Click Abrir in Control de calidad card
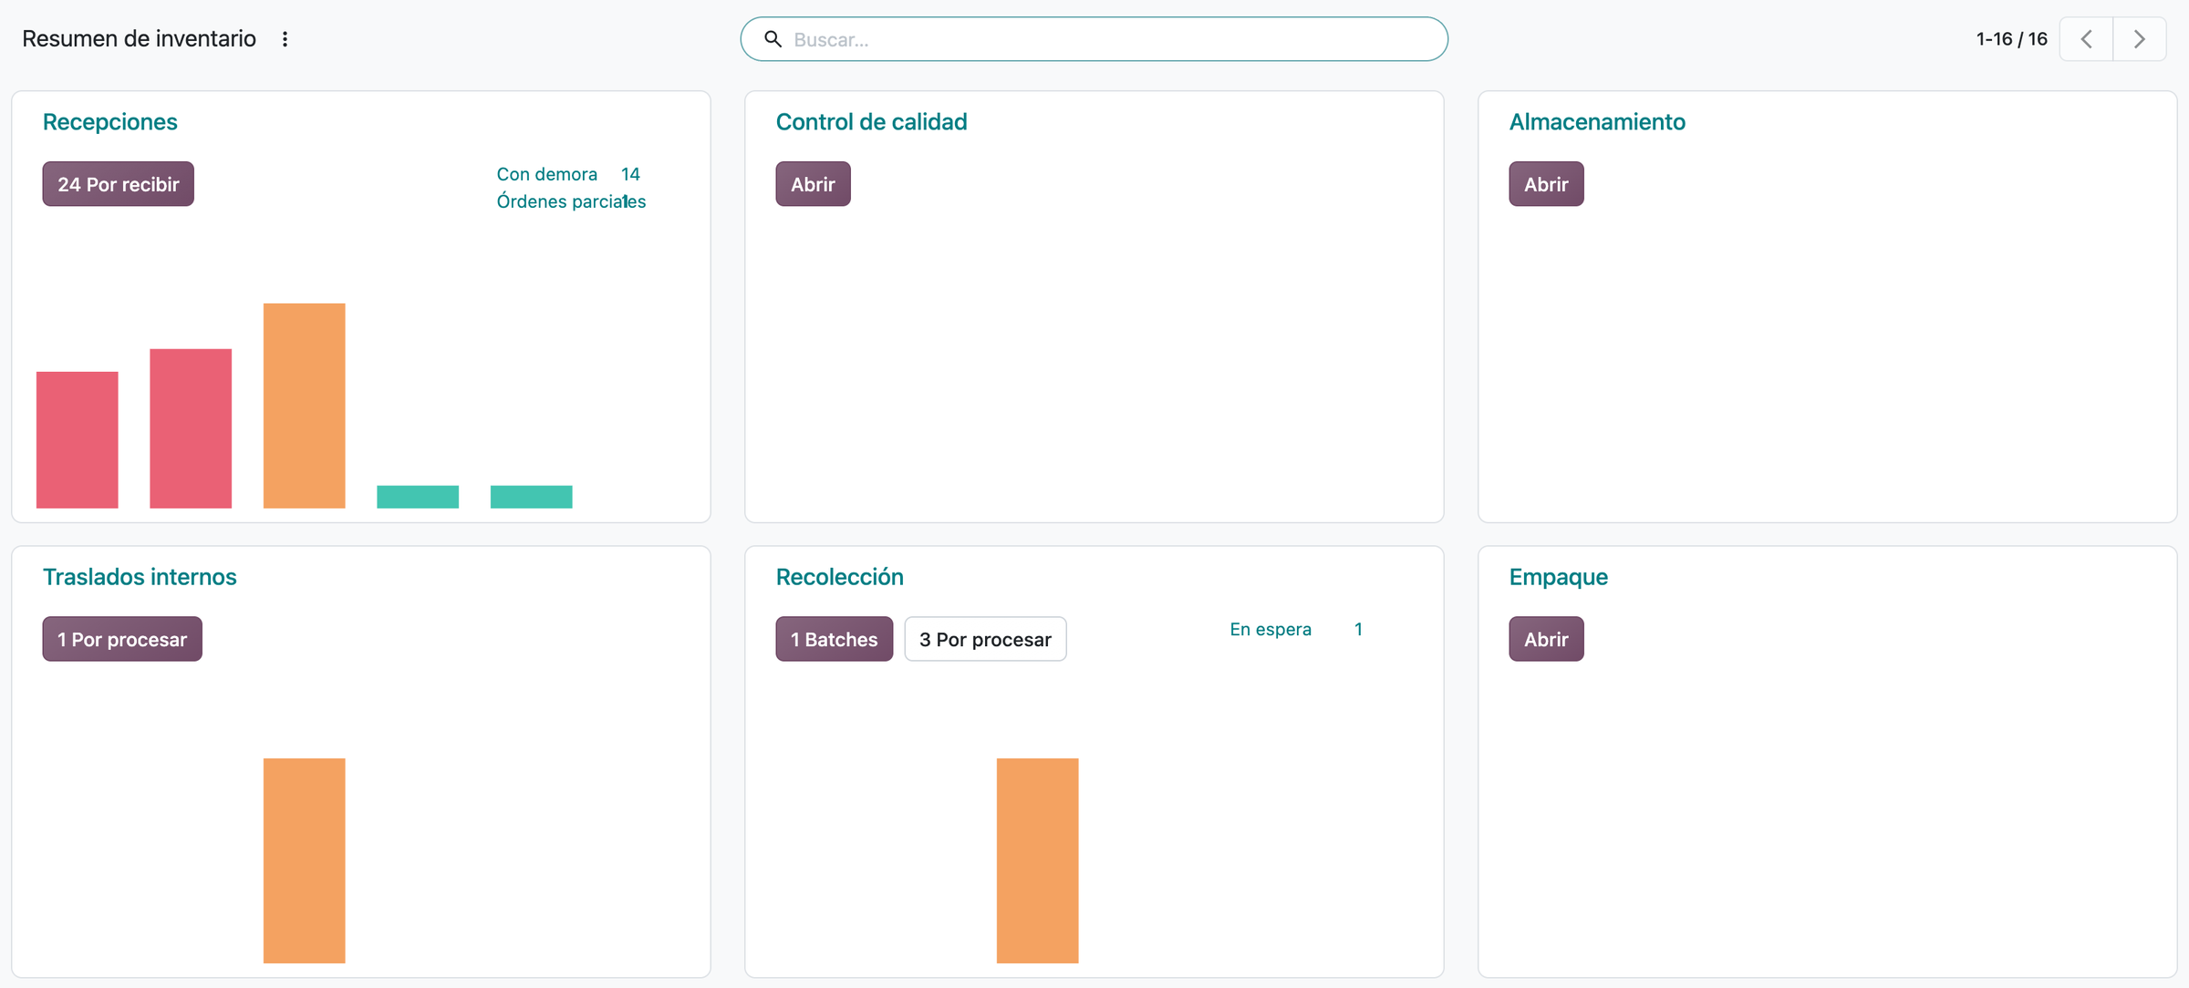Image resolution: width=2189 pixels, height=988 pixels. pos(813,184)
